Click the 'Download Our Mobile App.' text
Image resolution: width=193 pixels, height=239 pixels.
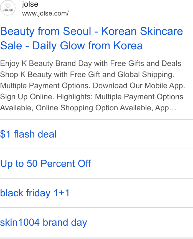click(x=139, y=86)
